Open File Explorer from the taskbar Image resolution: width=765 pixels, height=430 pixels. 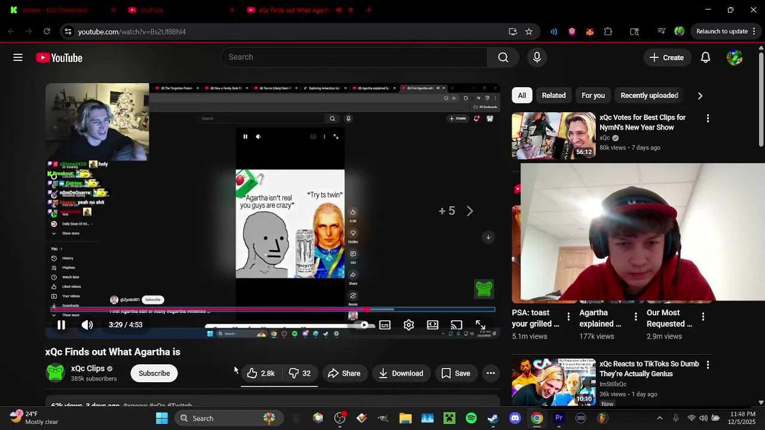pos(405,418)
